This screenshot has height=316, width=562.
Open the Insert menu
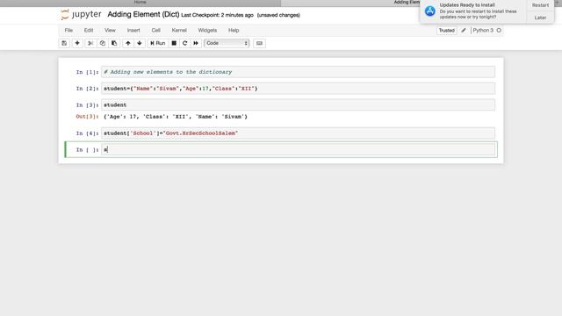pyautogui.click(x=133, y=31)
